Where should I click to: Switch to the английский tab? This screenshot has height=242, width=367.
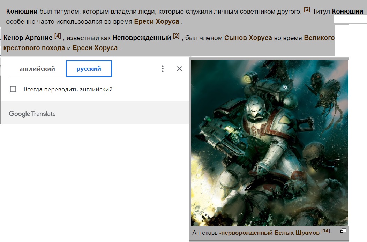(37, 69)
